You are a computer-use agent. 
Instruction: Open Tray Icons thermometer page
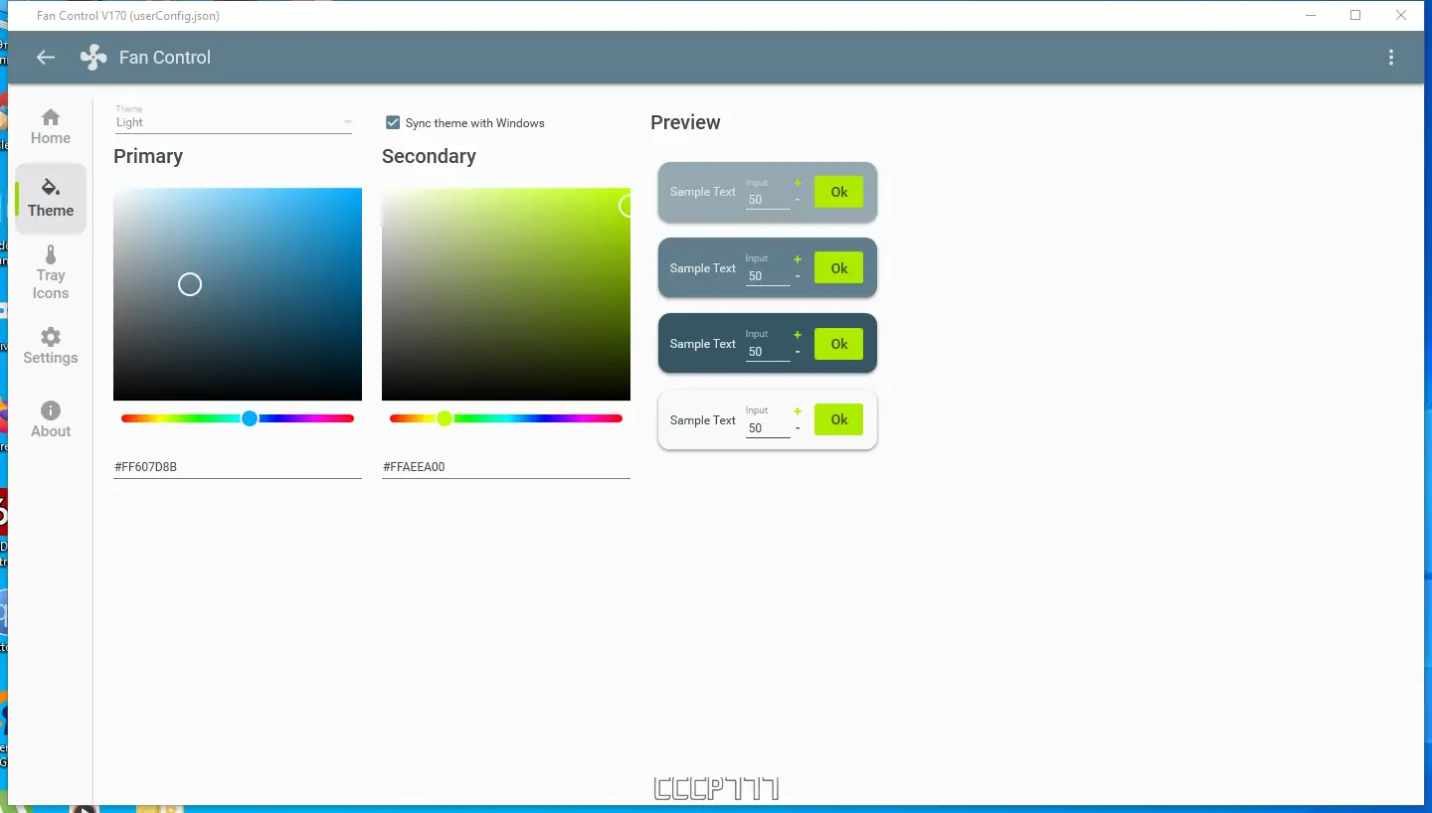pyautogui.click(x=51, y=272)
